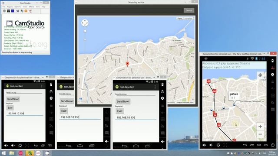Pause the CamStudio recording
The height and width of the screenshot is (156, 278).
click(x=8, y=11)
